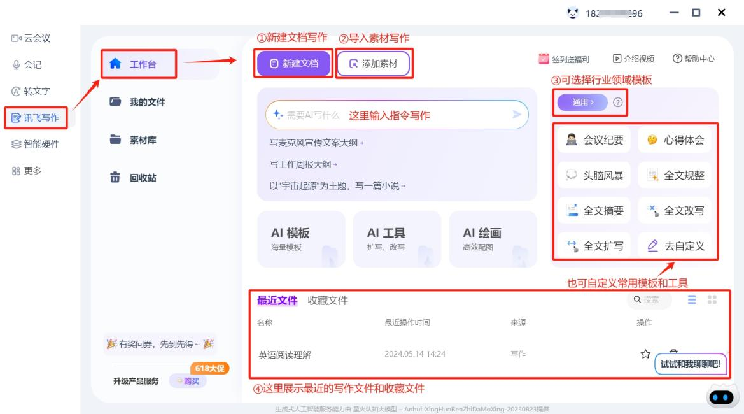Open 我的文件 folder
The image size is (744, 414).
point(137,102)
